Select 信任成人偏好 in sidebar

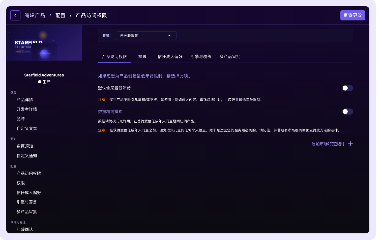point(29,193)
